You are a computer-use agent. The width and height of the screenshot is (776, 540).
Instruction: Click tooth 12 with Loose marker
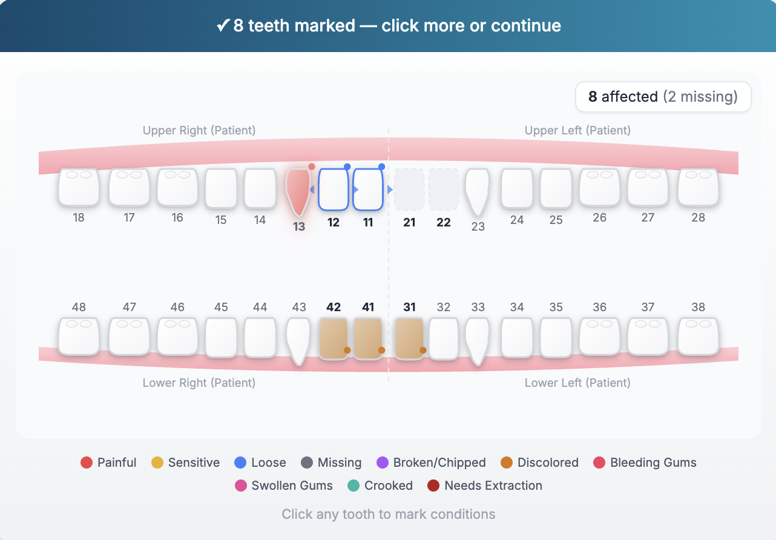click(333, 189)
